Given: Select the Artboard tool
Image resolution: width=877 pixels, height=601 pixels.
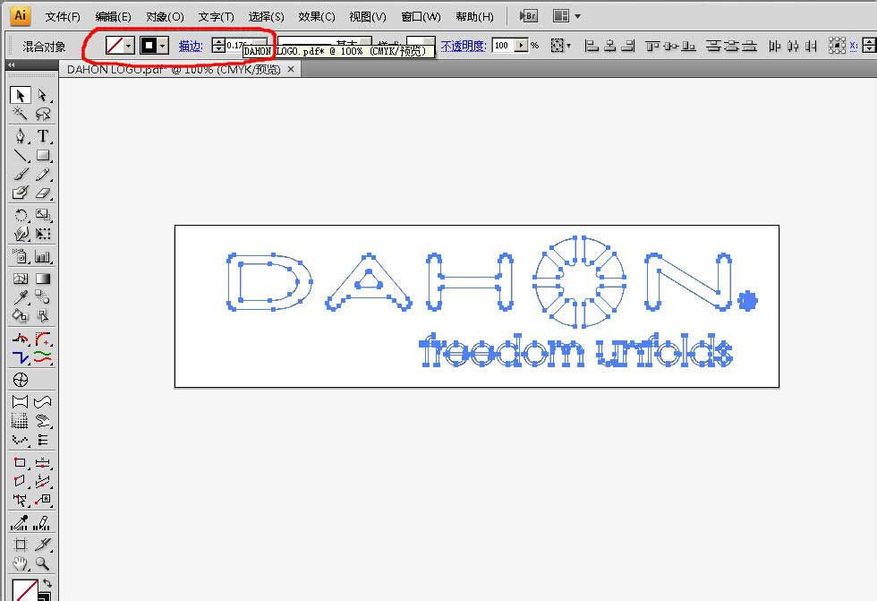Looking at the screenshot, I should pyautogui.click(x=20, y=544).
